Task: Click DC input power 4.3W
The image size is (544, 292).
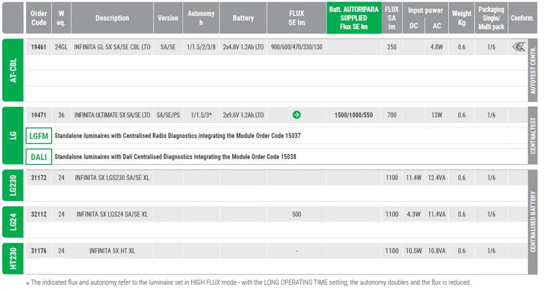Action: point(413,214)
